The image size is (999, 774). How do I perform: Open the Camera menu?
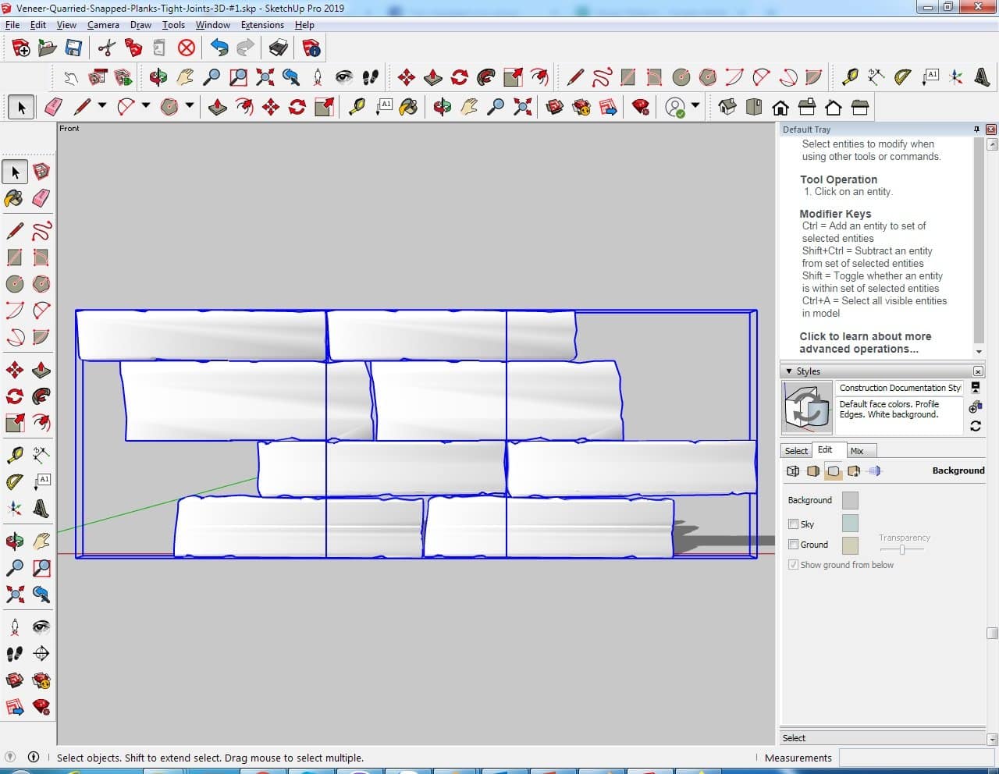point(103,25)
